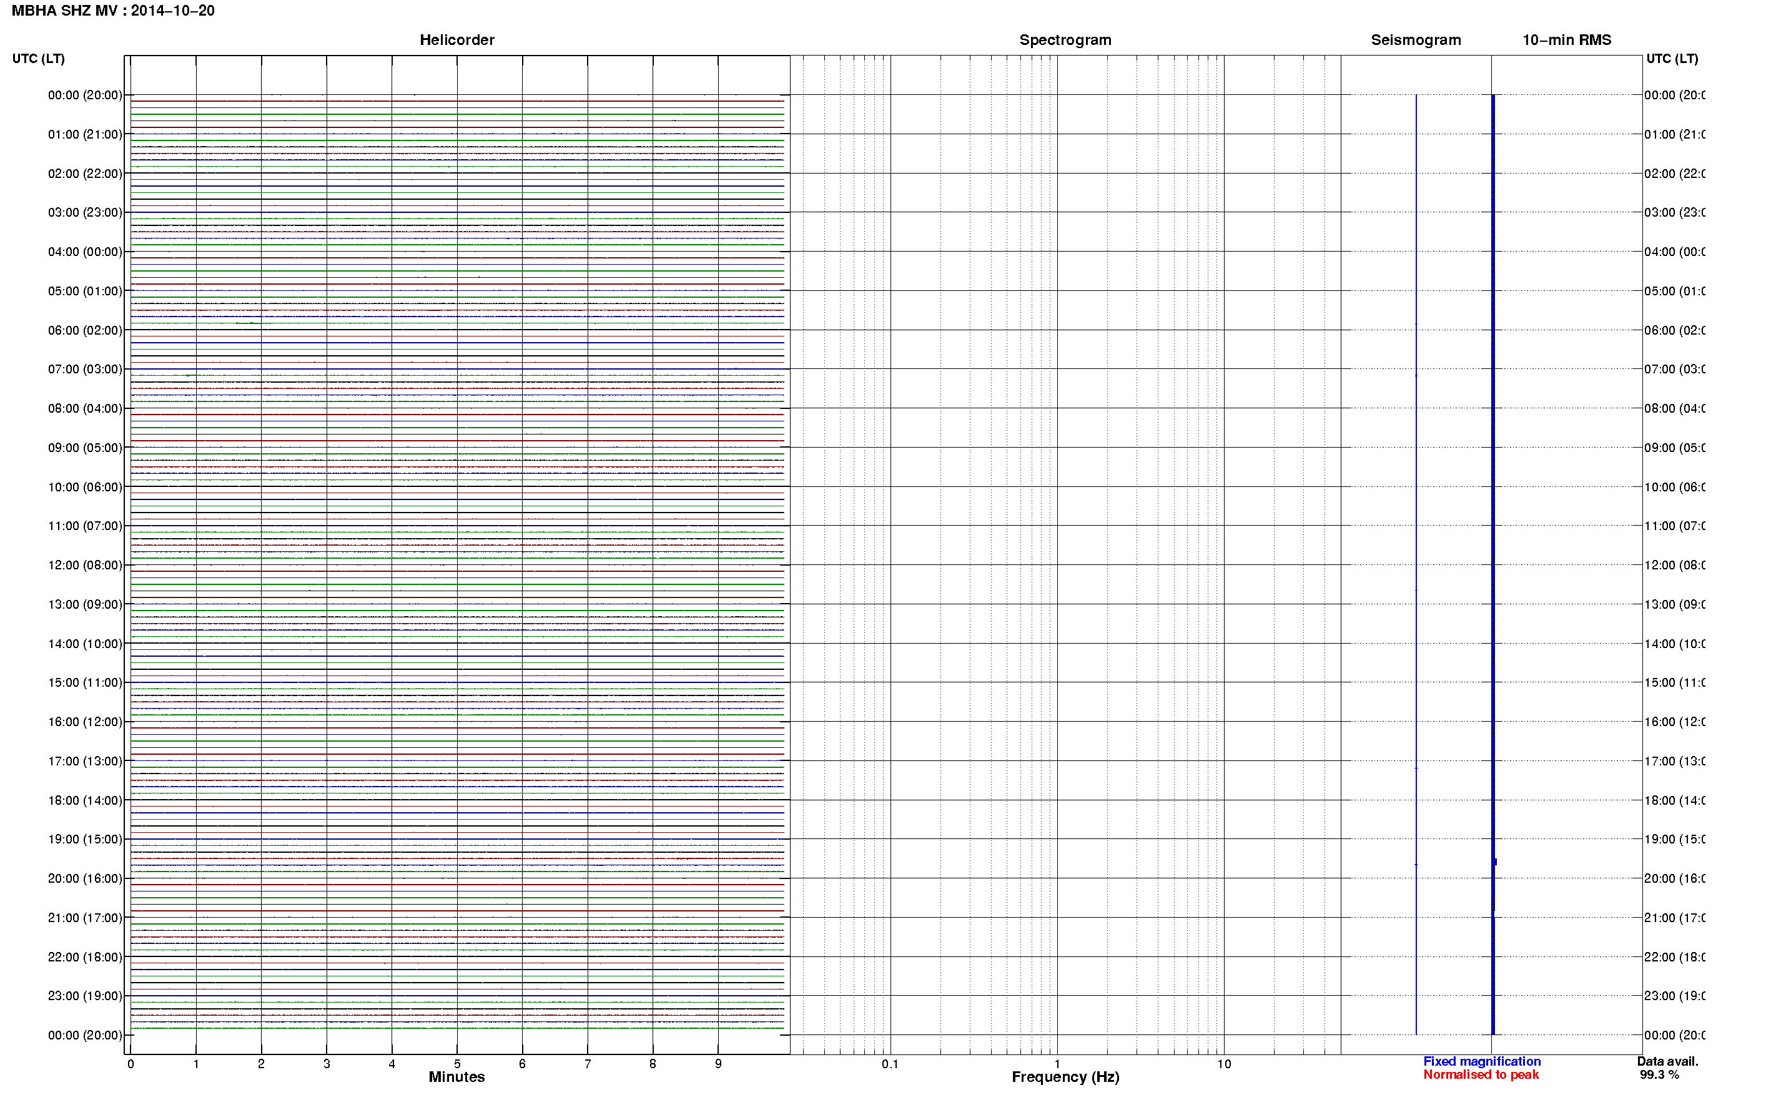Click the 'Minutes' x-axis title

(456, 1077)
